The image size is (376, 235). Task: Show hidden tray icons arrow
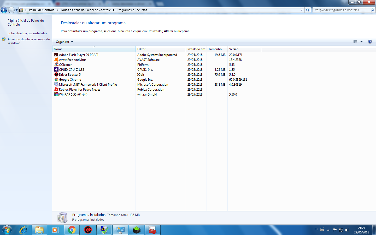[328, 230]
